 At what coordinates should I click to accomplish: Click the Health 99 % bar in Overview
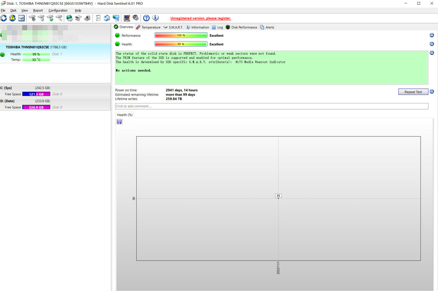point(181,44)
